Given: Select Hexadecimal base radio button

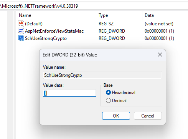Looking at the screenshot, I should [x=108, y=93].
